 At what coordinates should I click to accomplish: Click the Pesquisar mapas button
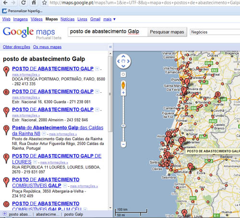(167, 32)
